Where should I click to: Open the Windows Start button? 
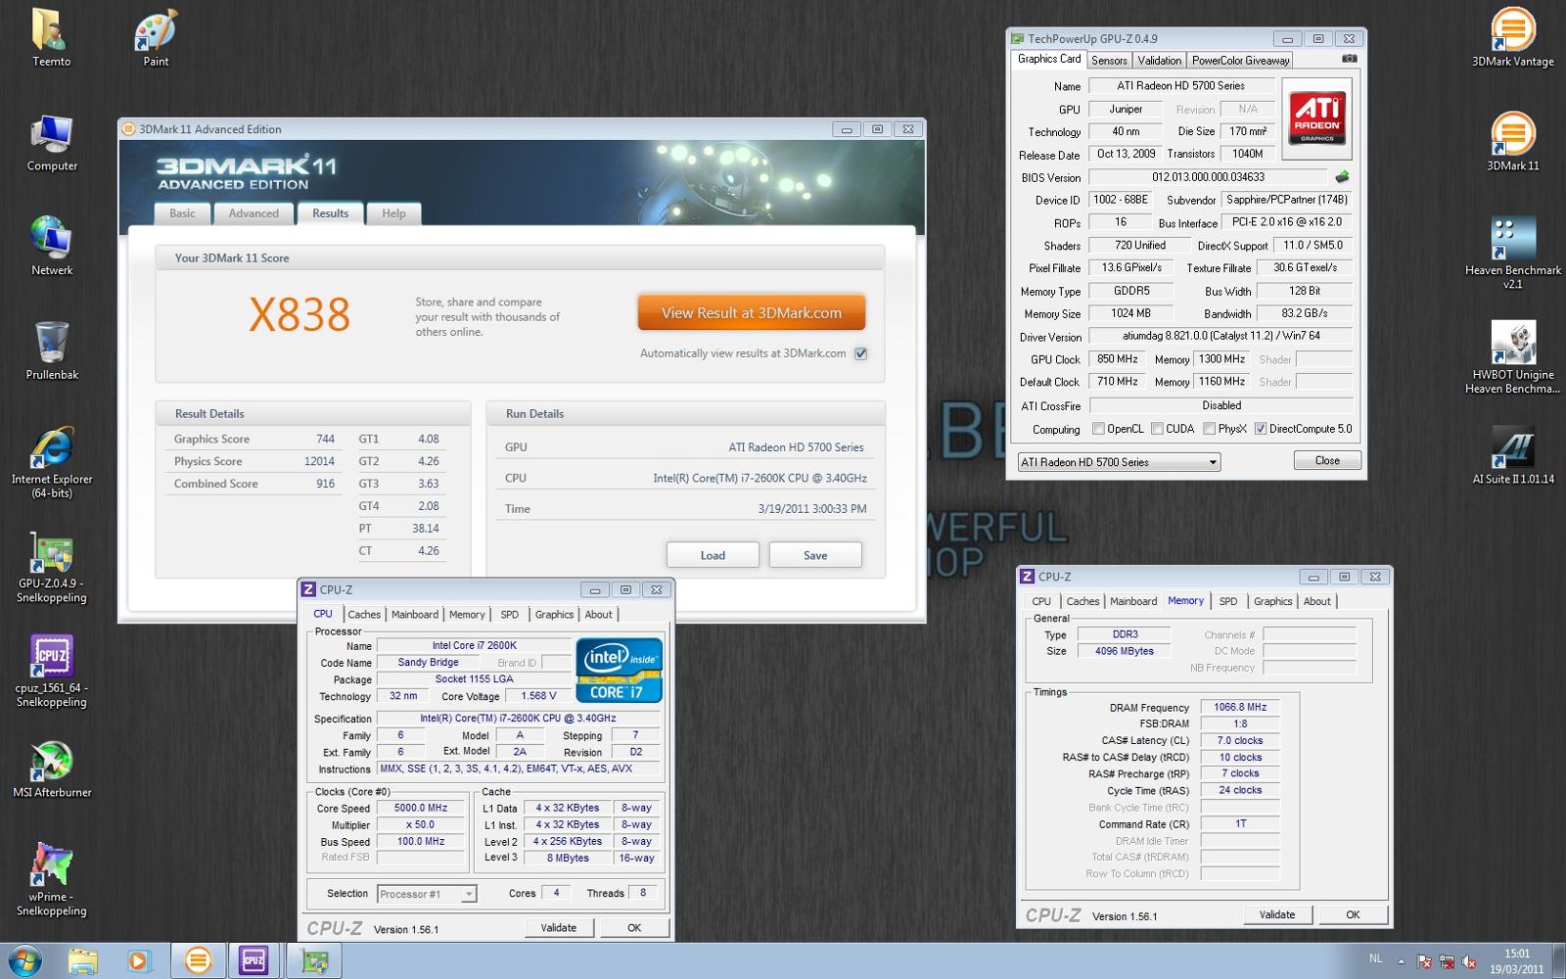pyautogui.click(x=23, y=960)
